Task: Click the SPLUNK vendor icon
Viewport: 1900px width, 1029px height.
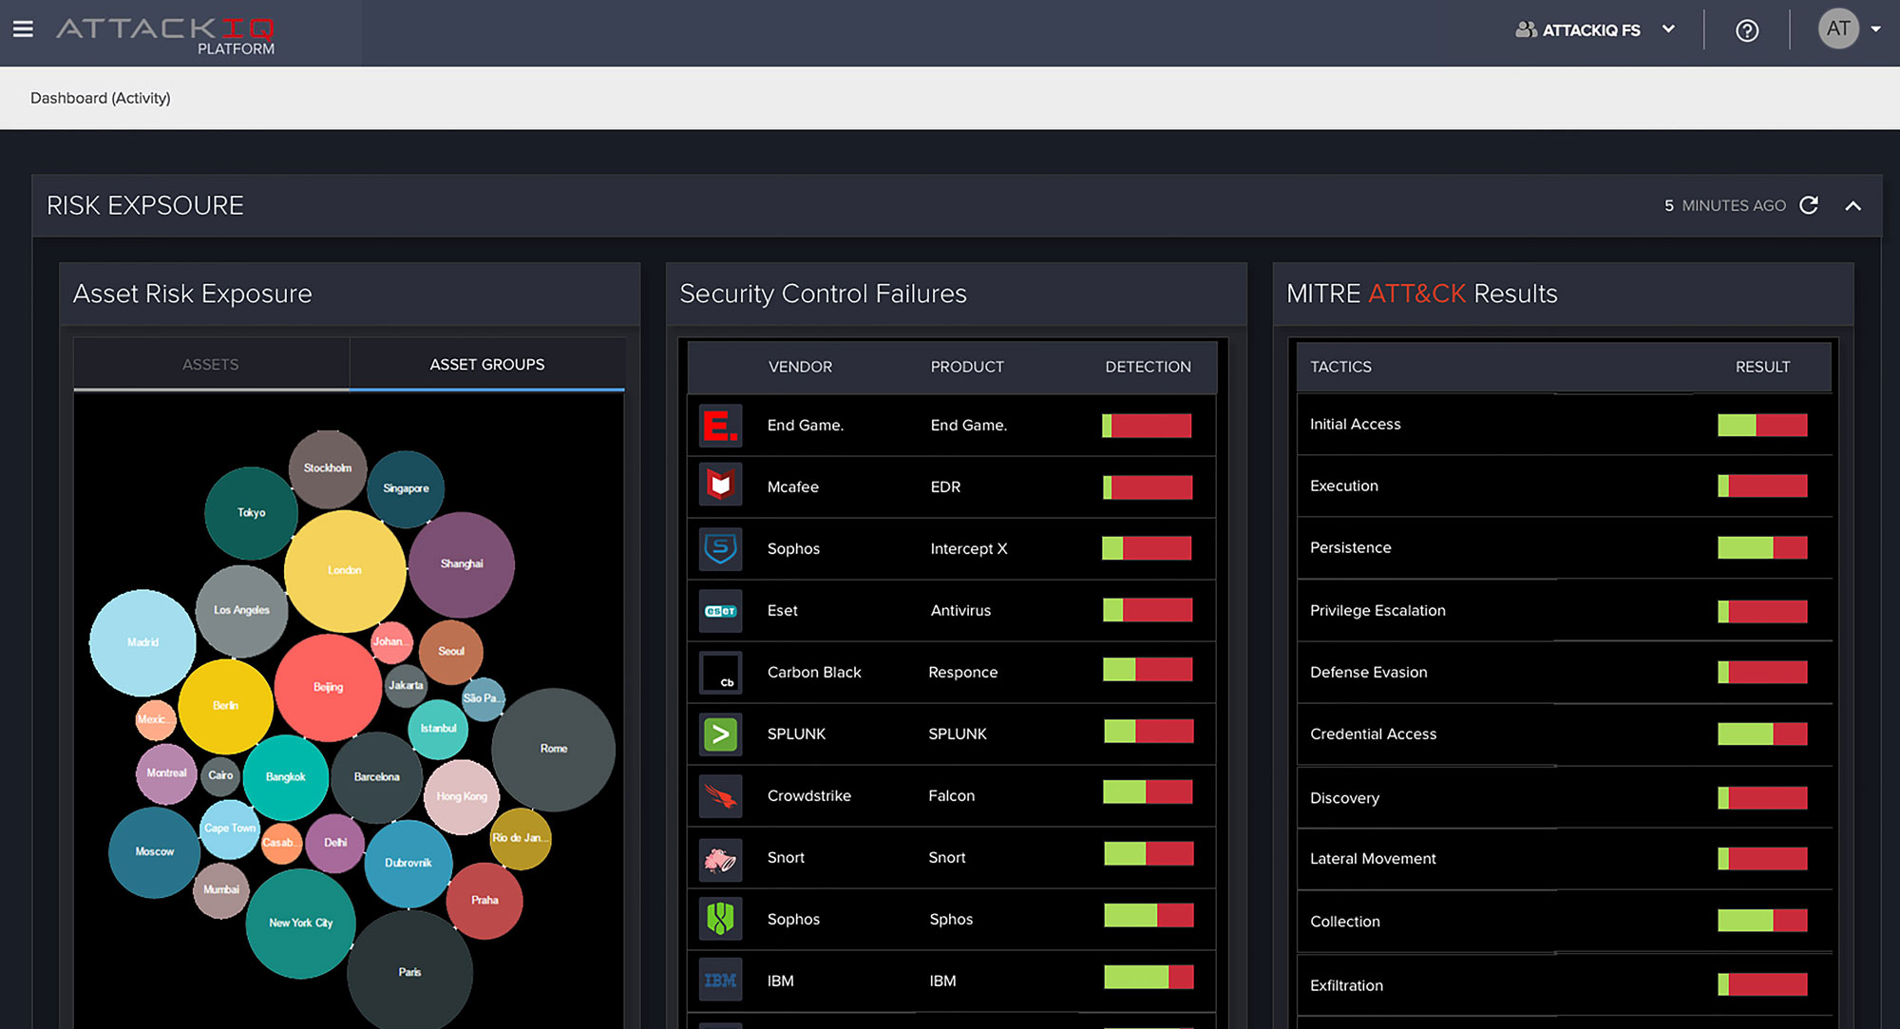Action: pyautogui.click(x=720, y=733)
